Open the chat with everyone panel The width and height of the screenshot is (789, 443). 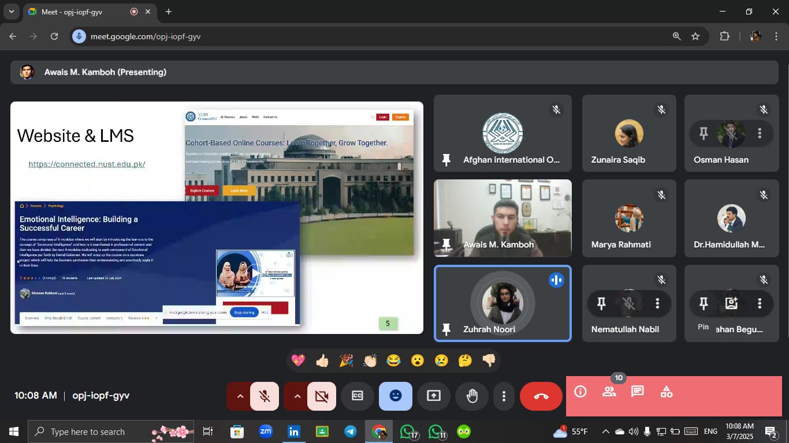click(638, 392)
